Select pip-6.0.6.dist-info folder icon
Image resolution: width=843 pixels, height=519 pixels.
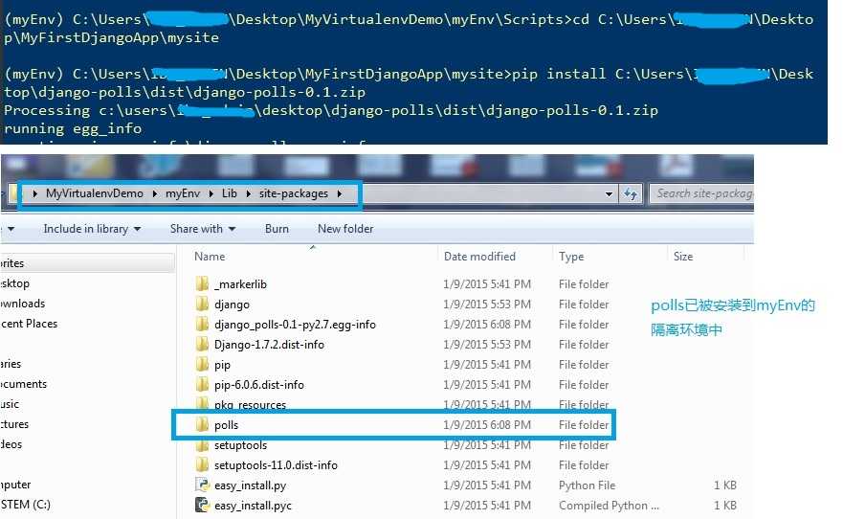coord(202,385)
